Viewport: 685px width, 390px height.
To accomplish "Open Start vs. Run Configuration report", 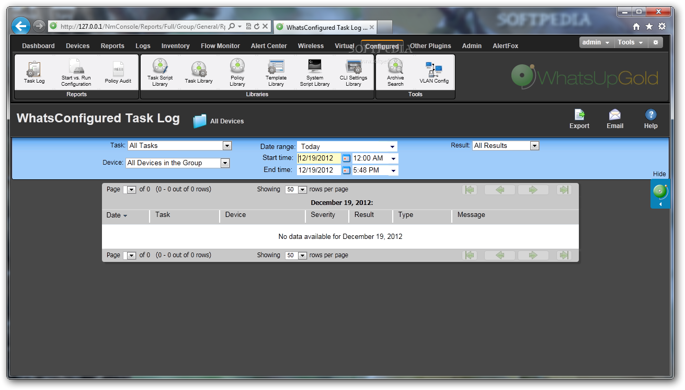I will 76,72.
